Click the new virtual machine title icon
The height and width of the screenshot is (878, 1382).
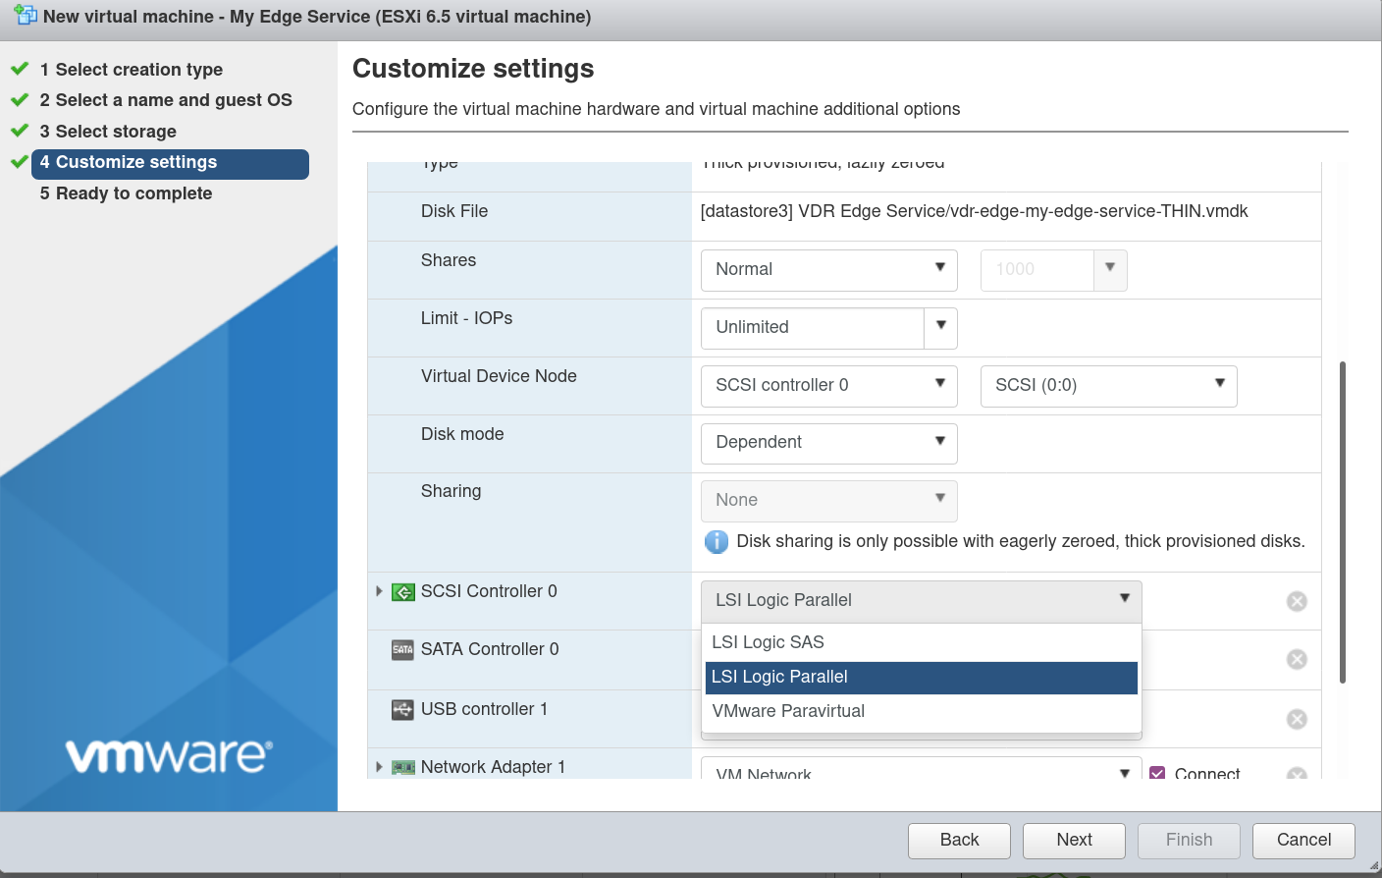(26, 16)
